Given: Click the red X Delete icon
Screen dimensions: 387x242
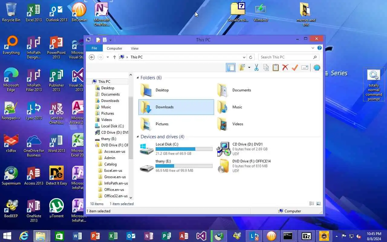Looking at the screenshot, I should 285,68.
